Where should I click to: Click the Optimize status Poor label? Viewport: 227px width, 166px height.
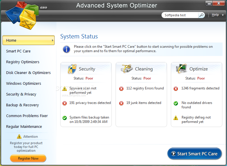tap(201, 78)
